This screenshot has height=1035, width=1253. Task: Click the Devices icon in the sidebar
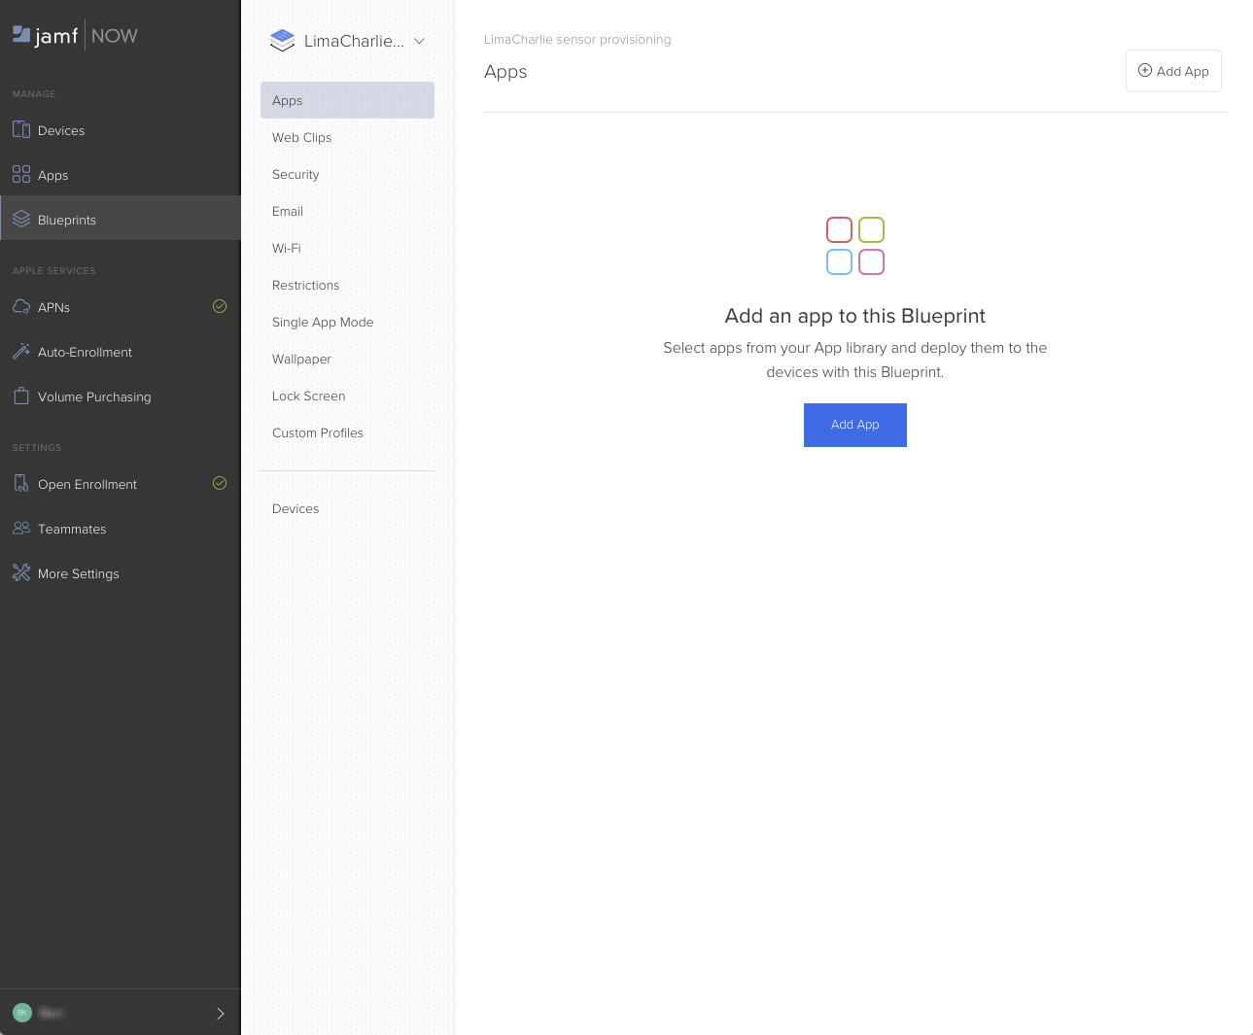coord(21,130)
